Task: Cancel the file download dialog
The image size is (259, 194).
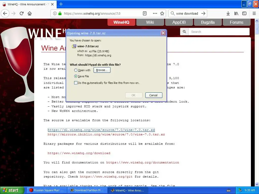Action: tap(154, 95)
